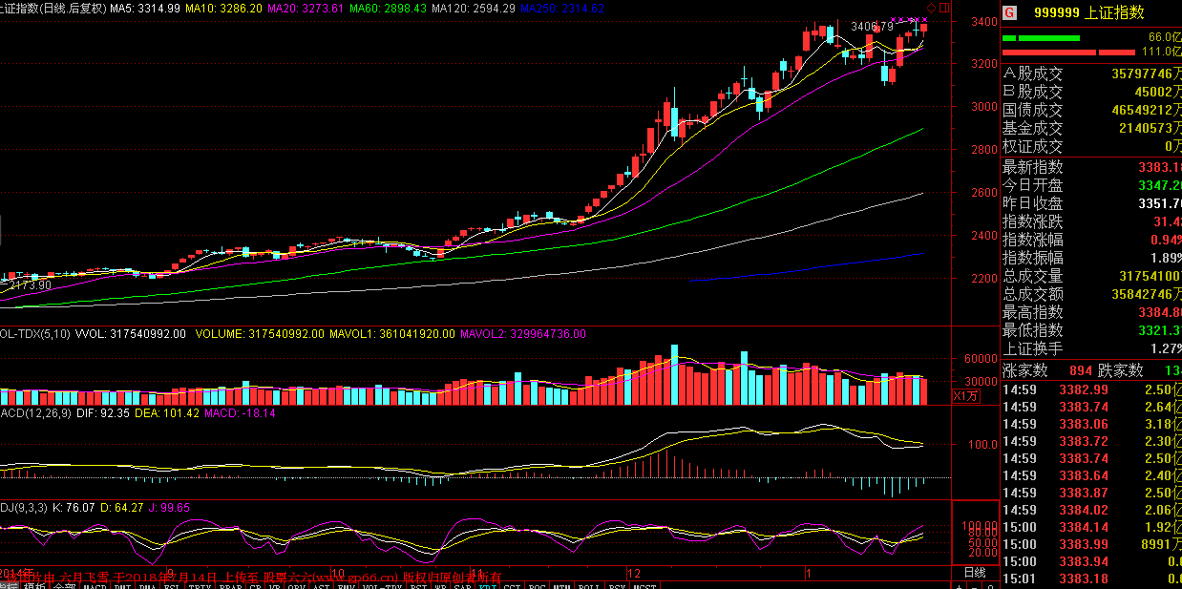
Task: Click the red window-layout icon above the price axis
Action: (x=944, y=8)
